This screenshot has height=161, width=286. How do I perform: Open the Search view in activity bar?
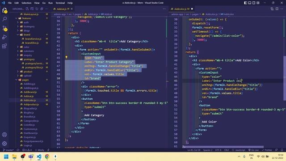tap(4, 19)
